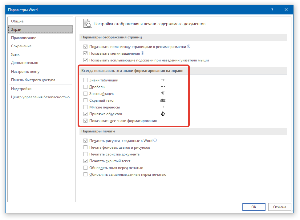This screenshot has height=220, width=300.
Task: Click the Отмена button
Action: (280, 207)
